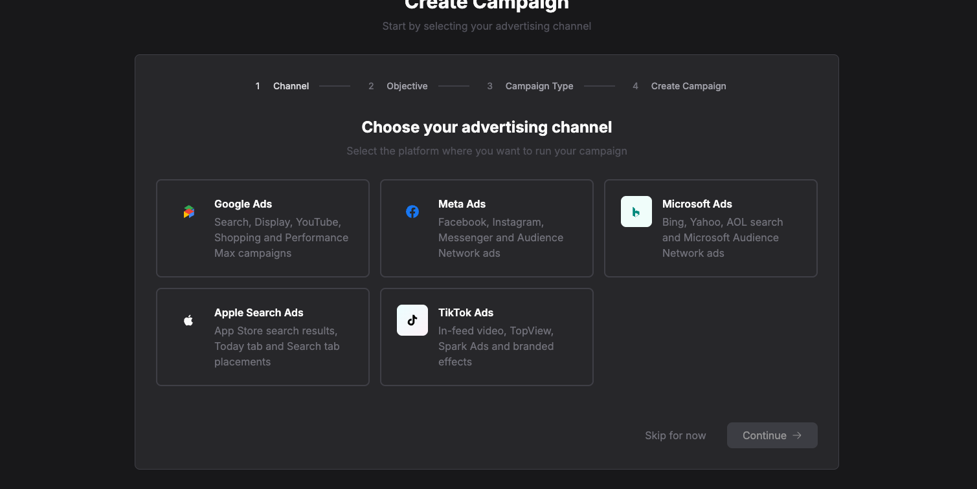Click the Apple logo icon

click(x=188, y=320)
